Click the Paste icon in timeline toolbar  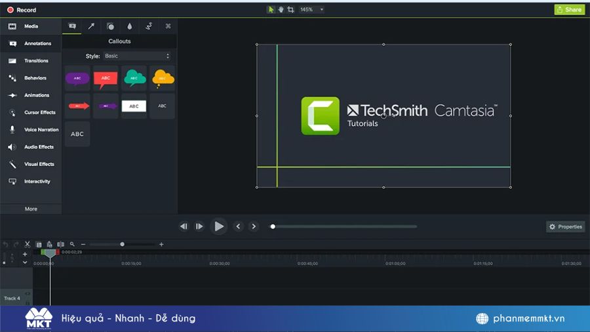click(x=49, y=244)
